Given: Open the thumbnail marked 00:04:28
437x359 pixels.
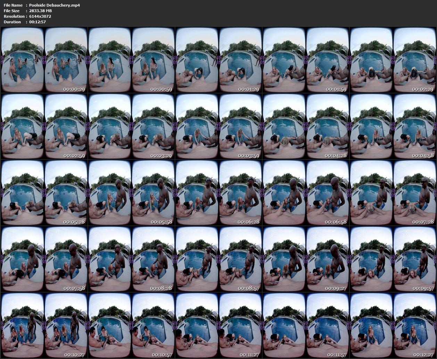Looking at the screenshot, I should click(306, 126).
